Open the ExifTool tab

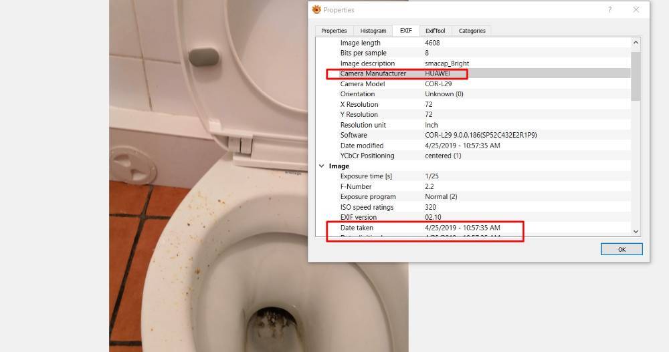[x=436, y=31]
